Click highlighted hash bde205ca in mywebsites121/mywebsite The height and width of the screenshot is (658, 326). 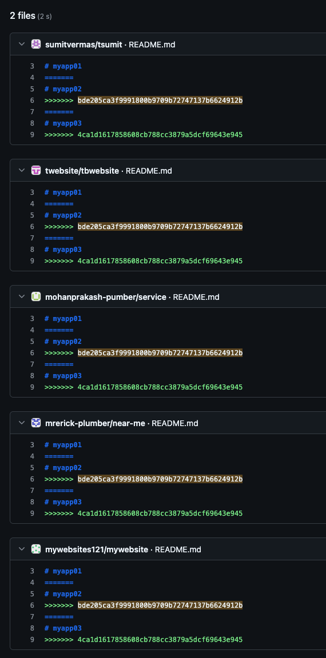[x=160, y=605]
